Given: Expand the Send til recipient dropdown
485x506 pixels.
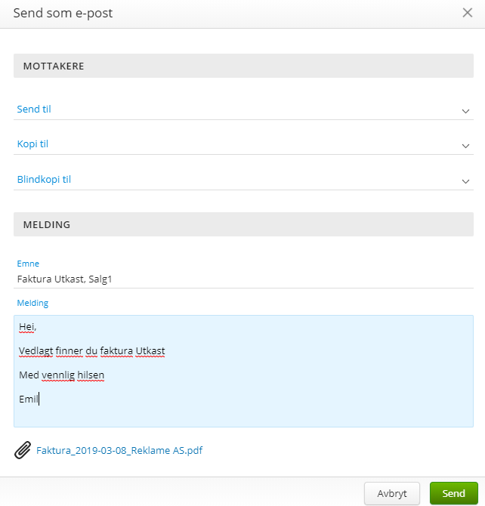Looking at the screenshot, I should [x=465, y=111].
